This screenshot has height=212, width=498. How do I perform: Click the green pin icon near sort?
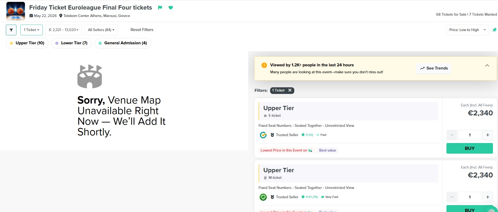click(x=494, y=30)
